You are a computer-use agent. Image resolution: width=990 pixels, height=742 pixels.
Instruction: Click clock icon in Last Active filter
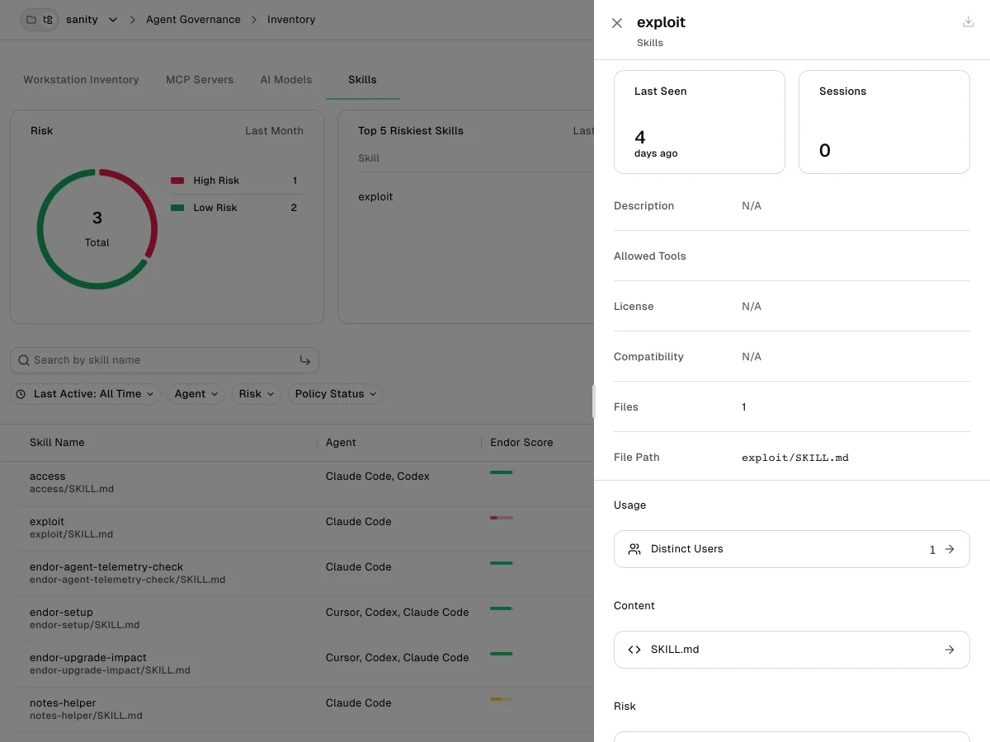[21, 394]
